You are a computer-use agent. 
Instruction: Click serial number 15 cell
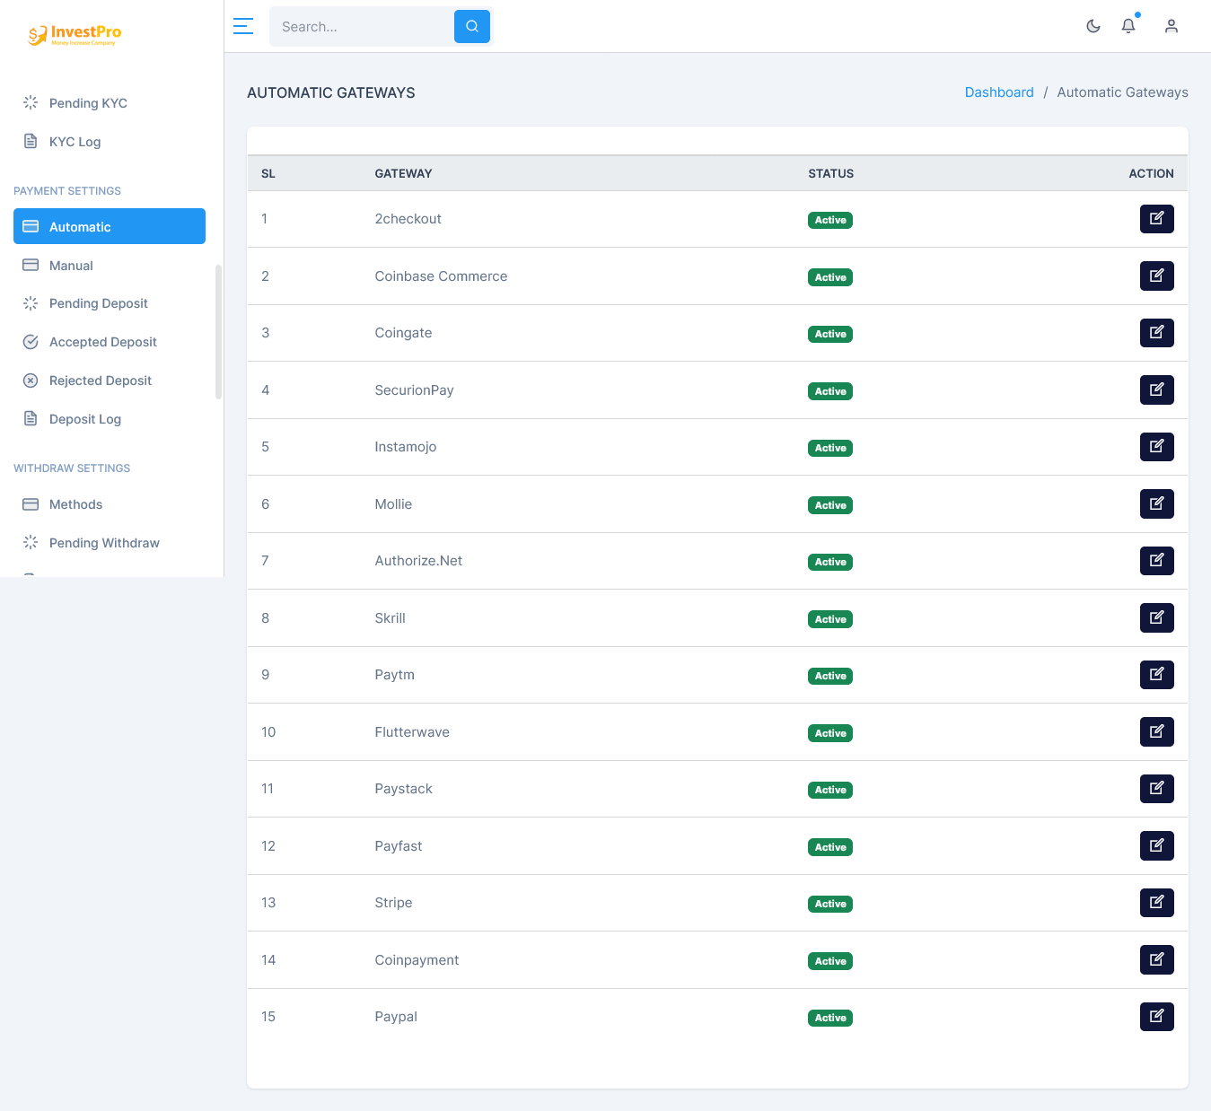[268, 1017]
